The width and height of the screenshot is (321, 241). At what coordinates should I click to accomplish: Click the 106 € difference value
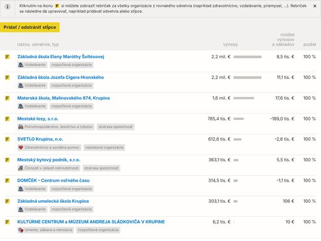coord(288,201)
